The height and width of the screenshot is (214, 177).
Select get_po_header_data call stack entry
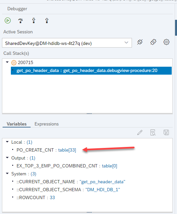[91, 71]
